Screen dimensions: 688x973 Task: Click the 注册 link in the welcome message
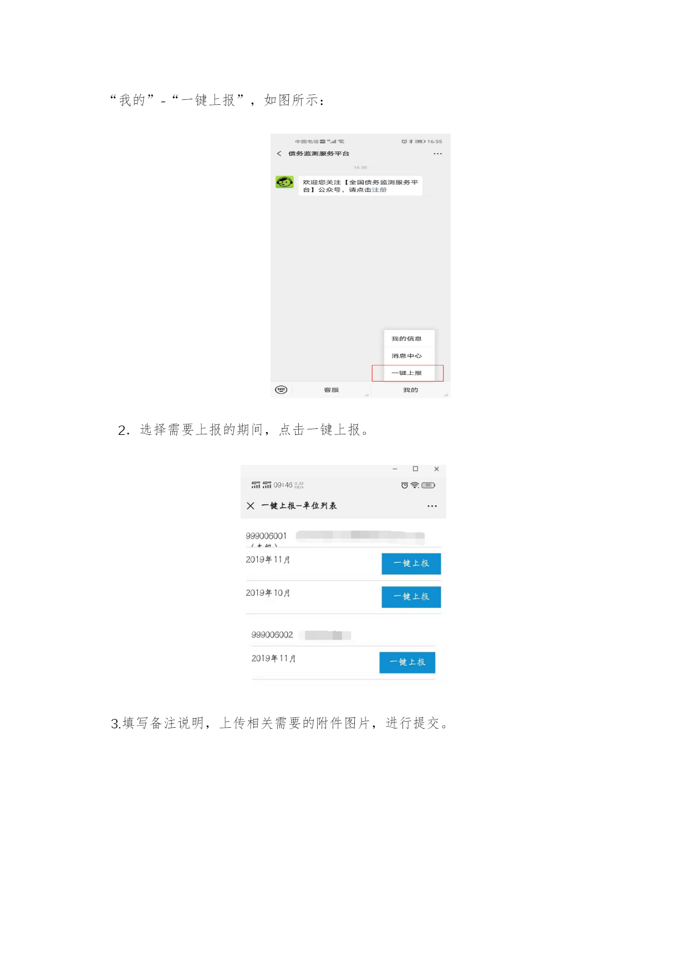(x=379, y=190)
